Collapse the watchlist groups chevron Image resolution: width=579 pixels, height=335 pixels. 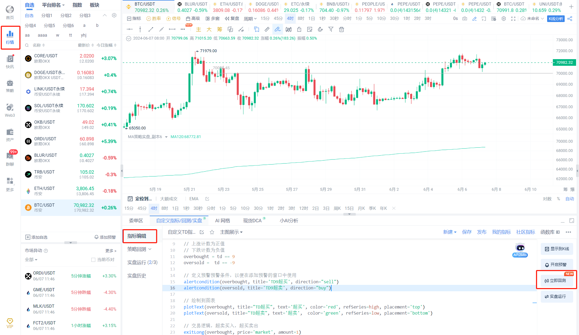tap(105, 15)
